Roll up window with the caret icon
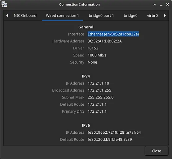172x159 pixels. click(x=155, y=5)
